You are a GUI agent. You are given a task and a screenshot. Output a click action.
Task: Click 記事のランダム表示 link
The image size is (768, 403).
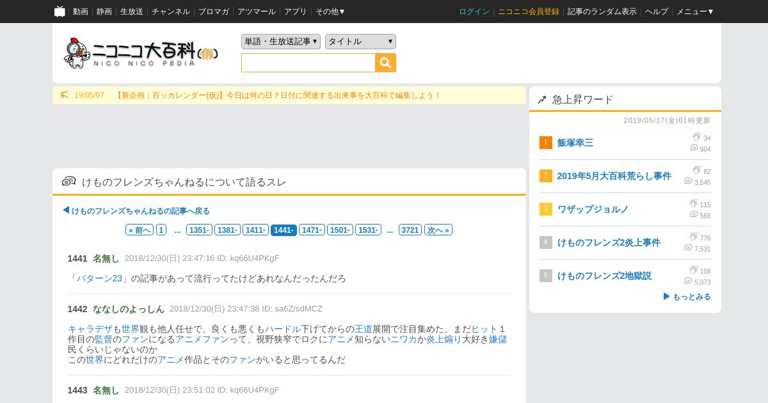pos(602,12)
